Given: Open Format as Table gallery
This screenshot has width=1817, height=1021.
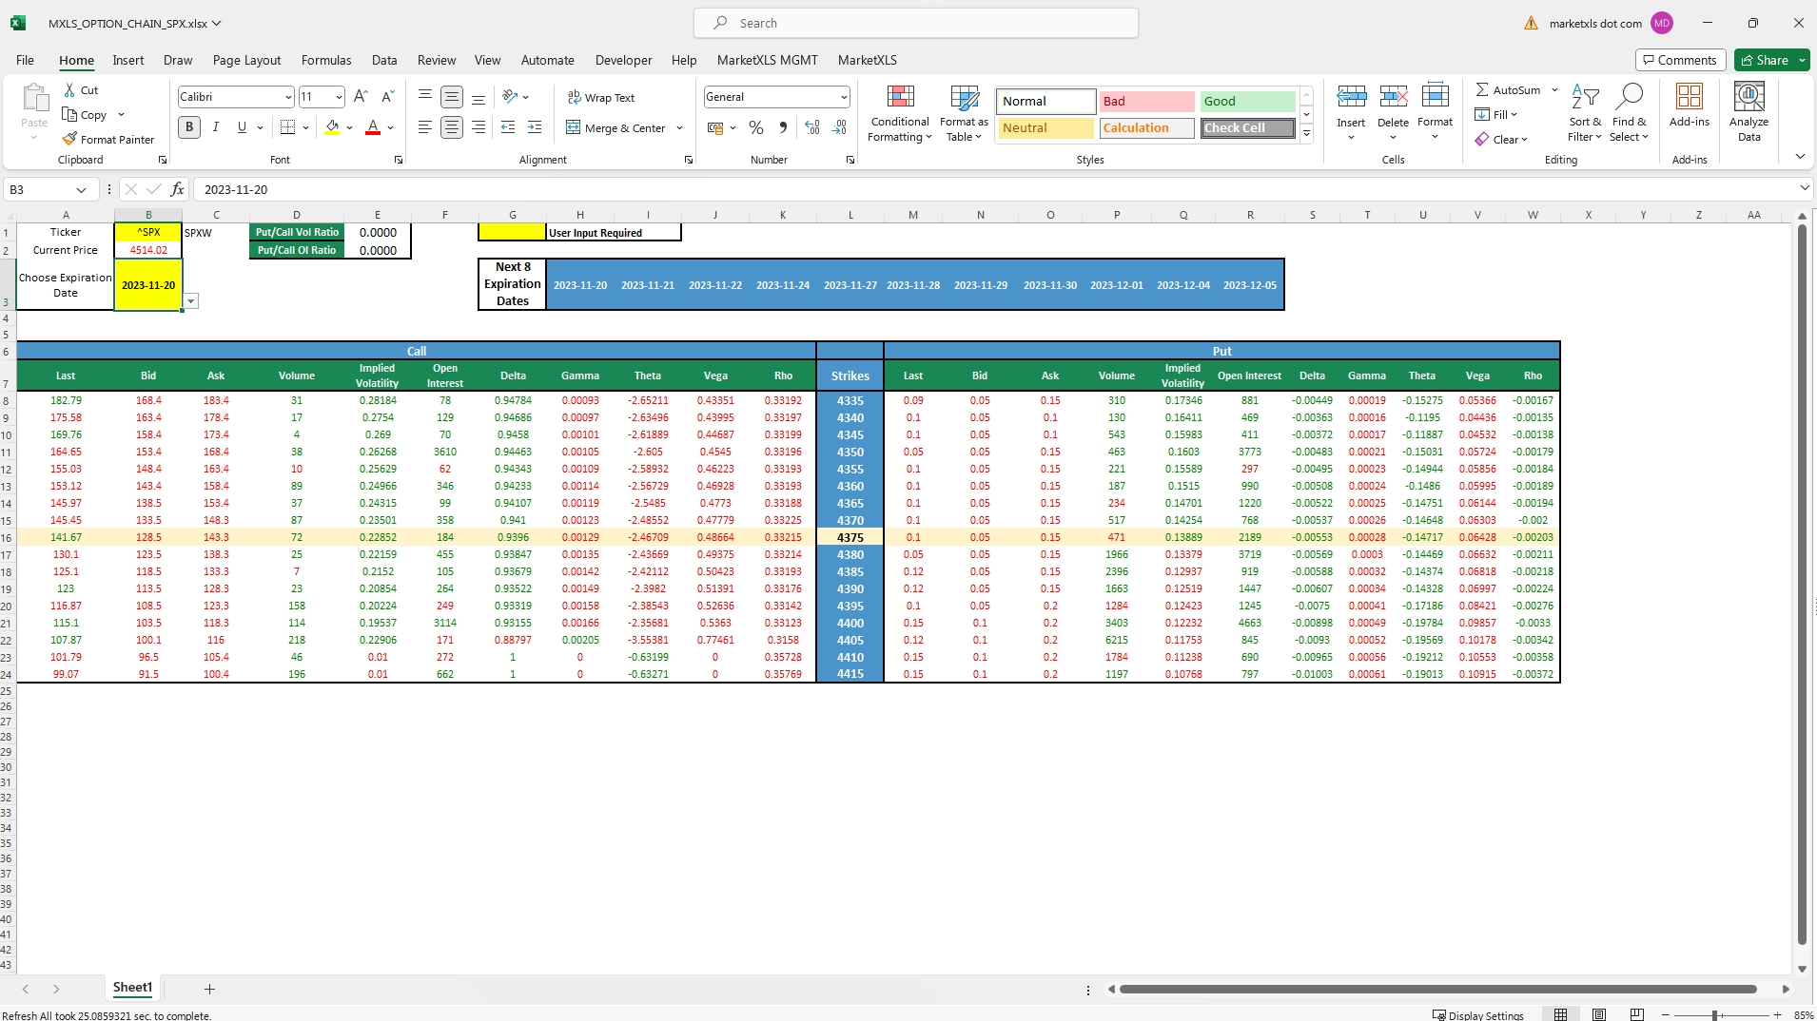Looking at the screenshot, I should (x=964, y=113).
